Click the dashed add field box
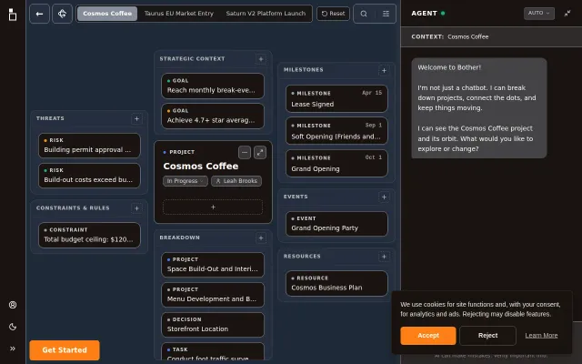 pos(213,207)
